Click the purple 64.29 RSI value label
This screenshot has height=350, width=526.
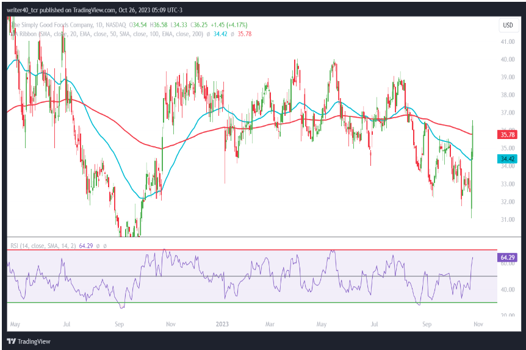click(x=507, y=257)
